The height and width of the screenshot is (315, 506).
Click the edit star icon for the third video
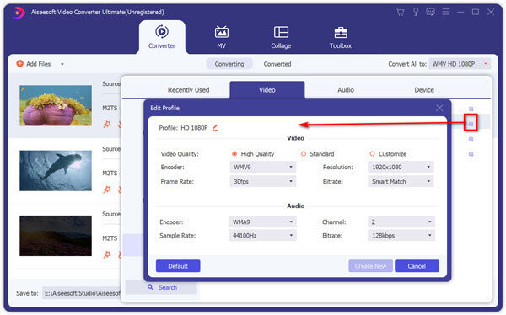tap(107, 254)
